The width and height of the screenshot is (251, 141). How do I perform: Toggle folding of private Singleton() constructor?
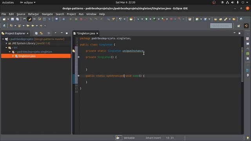78,57
